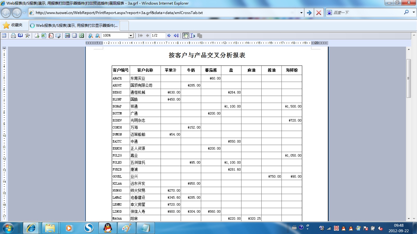Go to next page arrow
Screen dimensions: 417x234
click(x=169, y=36)
